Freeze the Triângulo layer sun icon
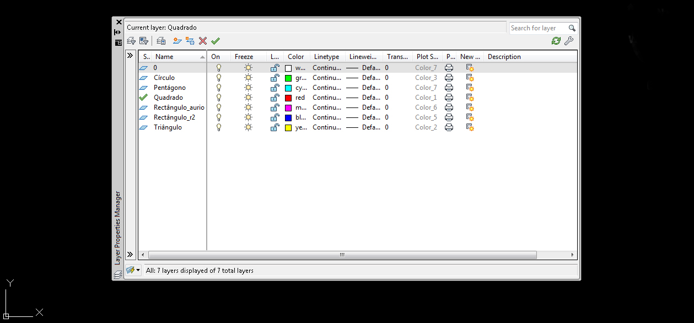The height and width of the screenshot is (323, 694). [x=249, y=127]
